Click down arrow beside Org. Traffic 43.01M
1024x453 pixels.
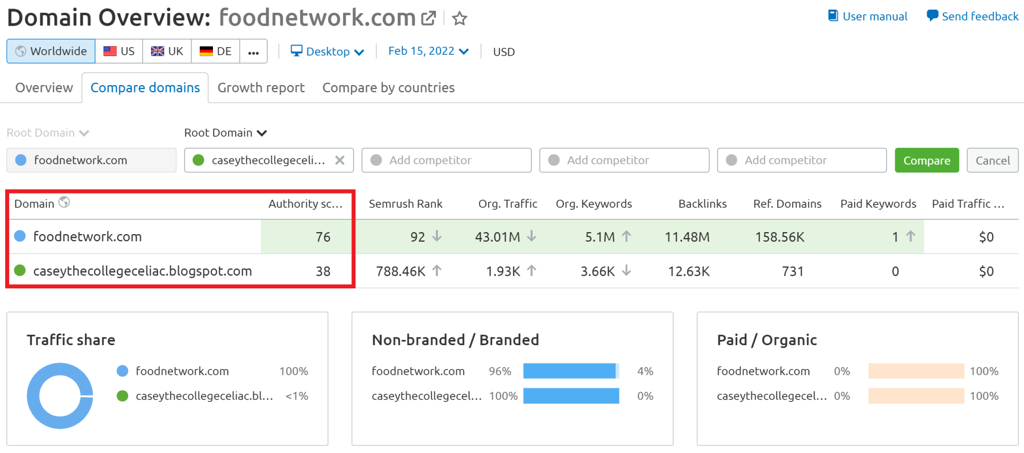tap(531, 236)
